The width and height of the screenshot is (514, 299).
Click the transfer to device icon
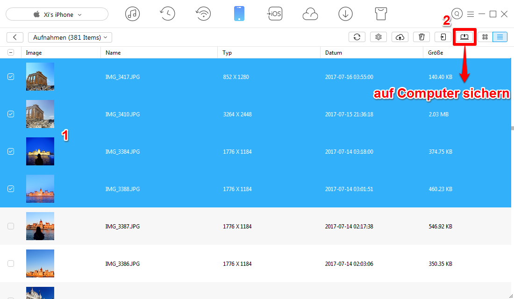point(443,37)
